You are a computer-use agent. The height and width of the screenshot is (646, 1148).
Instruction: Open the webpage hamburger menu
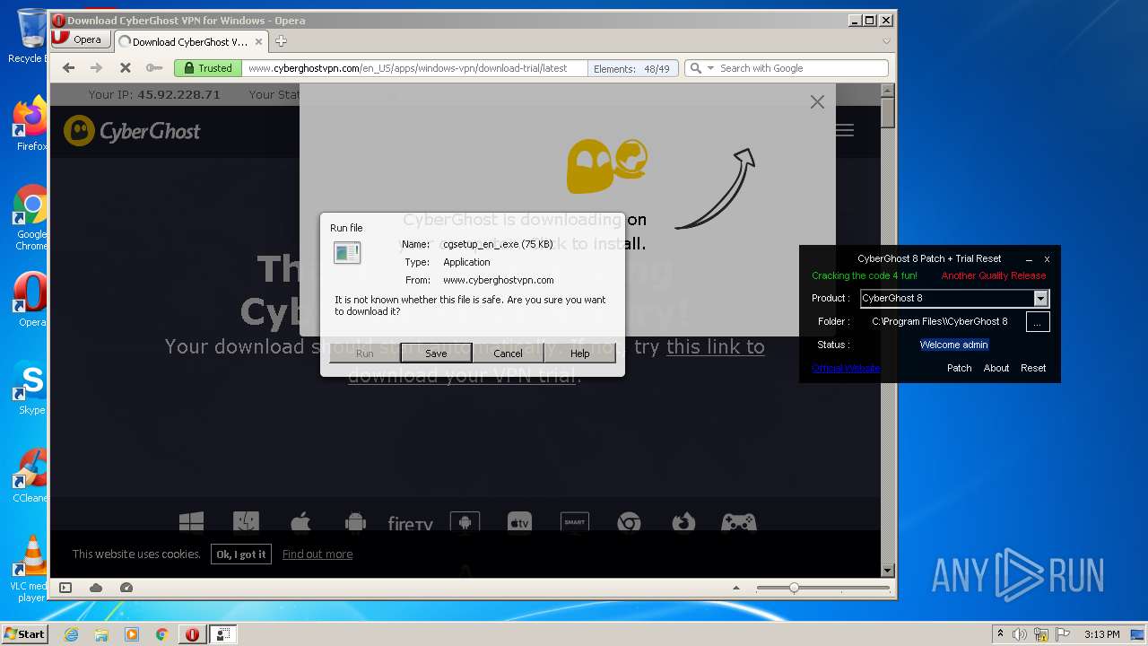tap(845, 131)
